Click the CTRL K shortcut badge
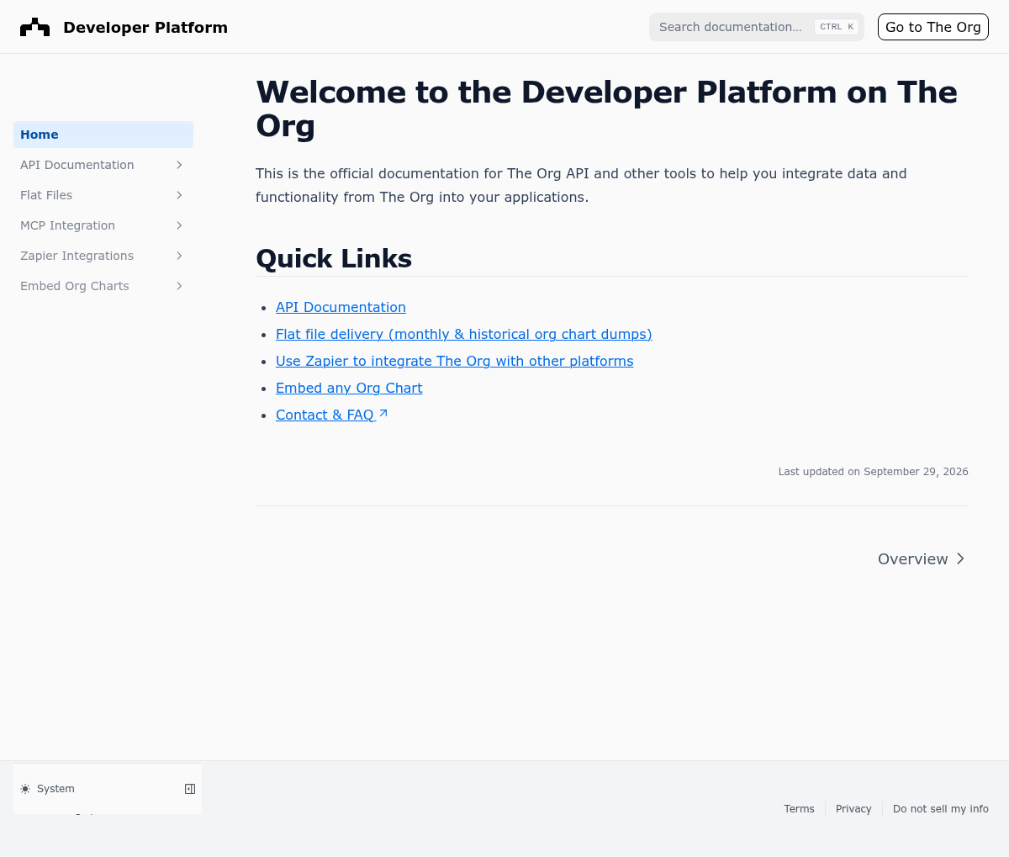1009x857 pixels. click(837, 27)
